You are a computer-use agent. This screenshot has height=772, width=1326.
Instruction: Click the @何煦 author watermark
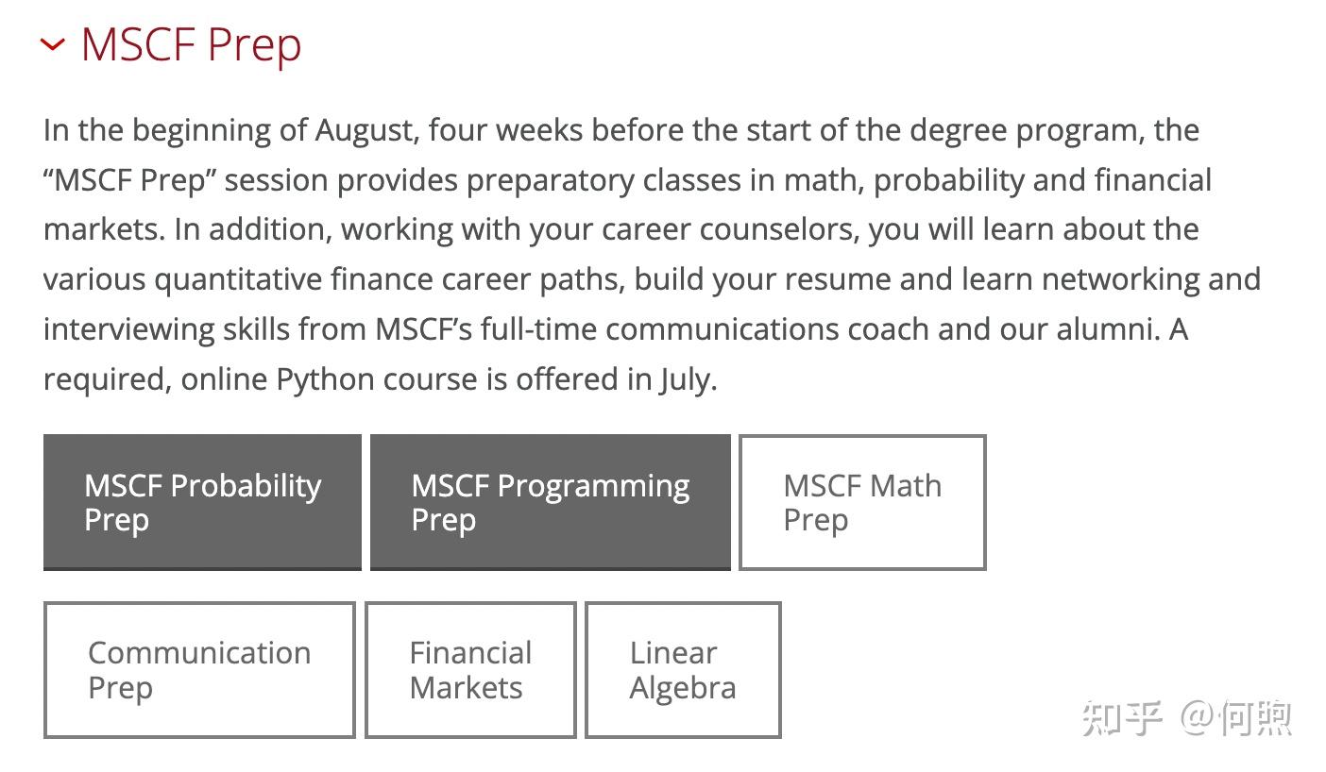click(x=1236, y=719)
